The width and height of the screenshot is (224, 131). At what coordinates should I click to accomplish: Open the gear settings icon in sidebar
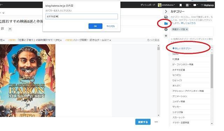pos(166,29)
